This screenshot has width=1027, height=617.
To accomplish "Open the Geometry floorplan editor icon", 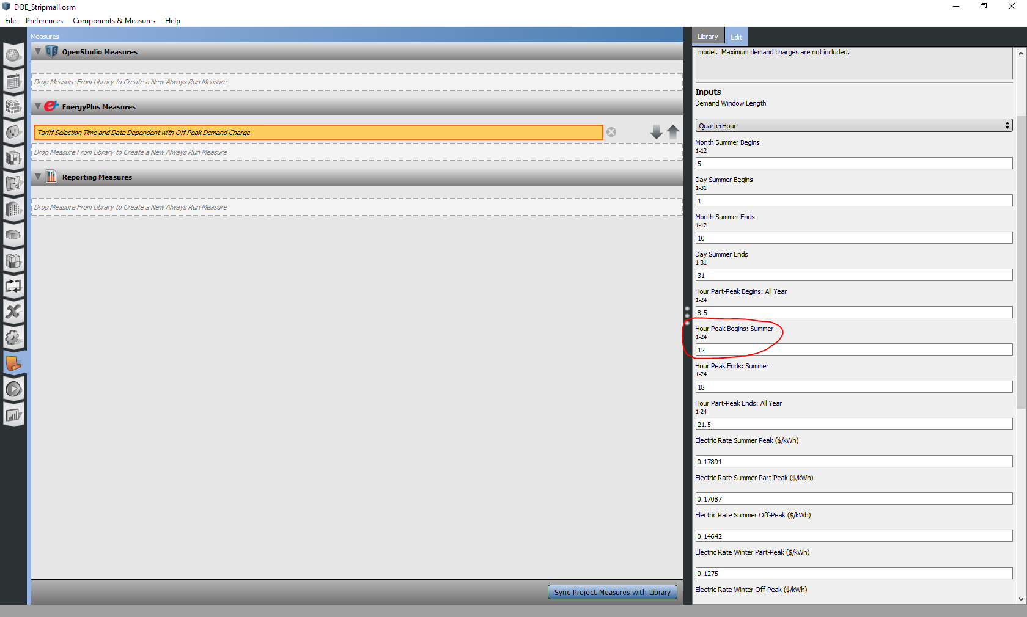I will (13, 183).
